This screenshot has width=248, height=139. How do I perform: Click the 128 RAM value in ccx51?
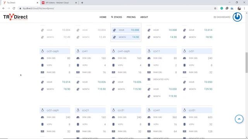tap(210, 131)
